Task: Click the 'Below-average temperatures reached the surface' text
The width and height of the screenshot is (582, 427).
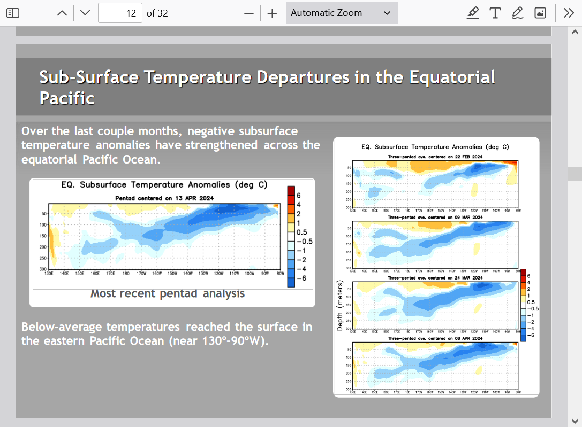Action: coord(167,333)
